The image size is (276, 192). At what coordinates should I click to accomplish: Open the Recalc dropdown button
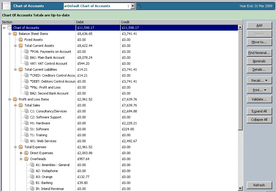point(259,80)
